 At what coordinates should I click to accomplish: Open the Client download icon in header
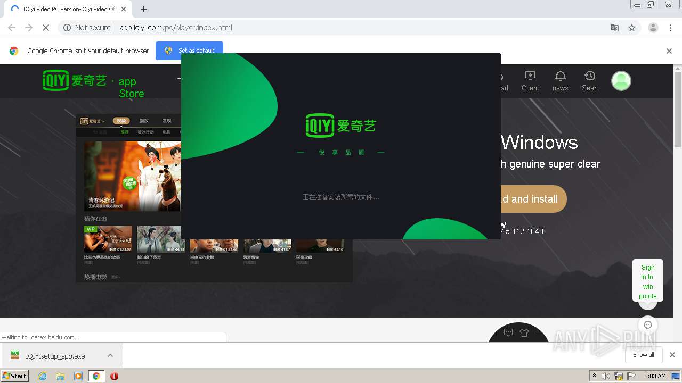tap(530, 76)
